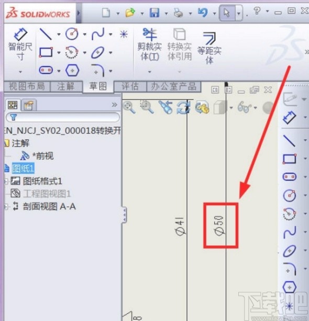This screenshot has width=309, height=321.
Task: Switch to the 视图布局 tab
Action: tap(27, 86)
